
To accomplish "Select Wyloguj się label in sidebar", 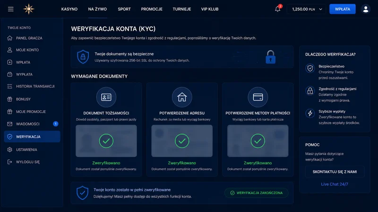I will pyautogui.click(x=28, y=162).
